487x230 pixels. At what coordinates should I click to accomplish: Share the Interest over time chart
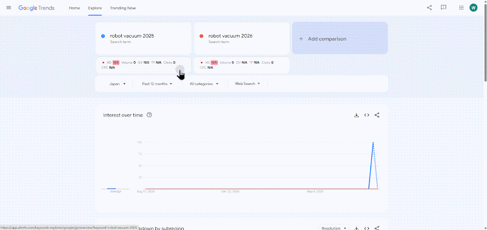(x=377, y=115)
